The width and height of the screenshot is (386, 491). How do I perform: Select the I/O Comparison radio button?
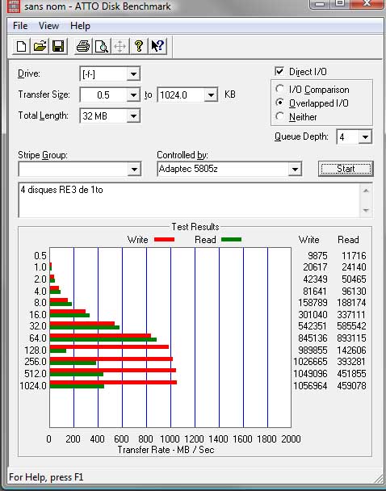(280, 89)
